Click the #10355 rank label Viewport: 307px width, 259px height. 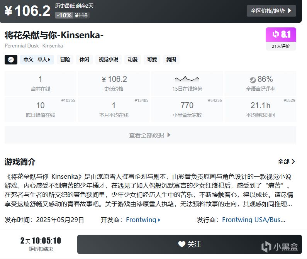click(x=68, y=100)
